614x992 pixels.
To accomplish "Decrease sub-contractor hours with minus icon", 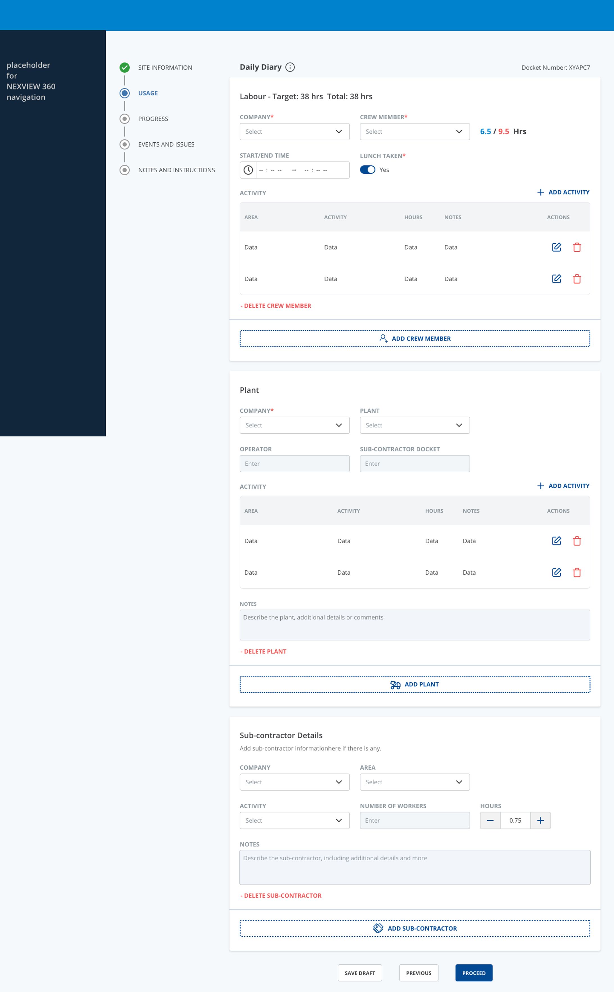I will click(490, 820).
